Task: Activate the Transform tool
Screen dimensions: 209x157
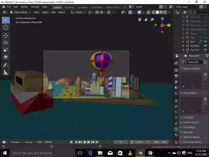Action: 6,57
